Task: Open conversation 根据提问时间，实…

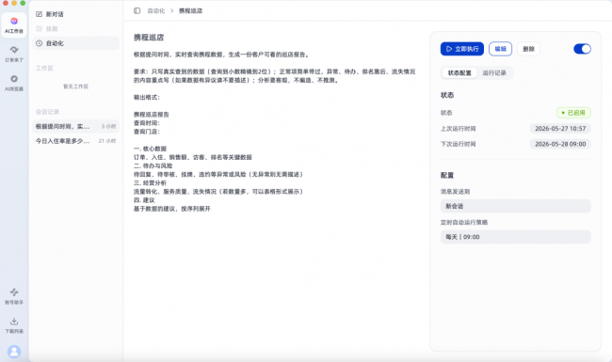Action: coord(75,126)
